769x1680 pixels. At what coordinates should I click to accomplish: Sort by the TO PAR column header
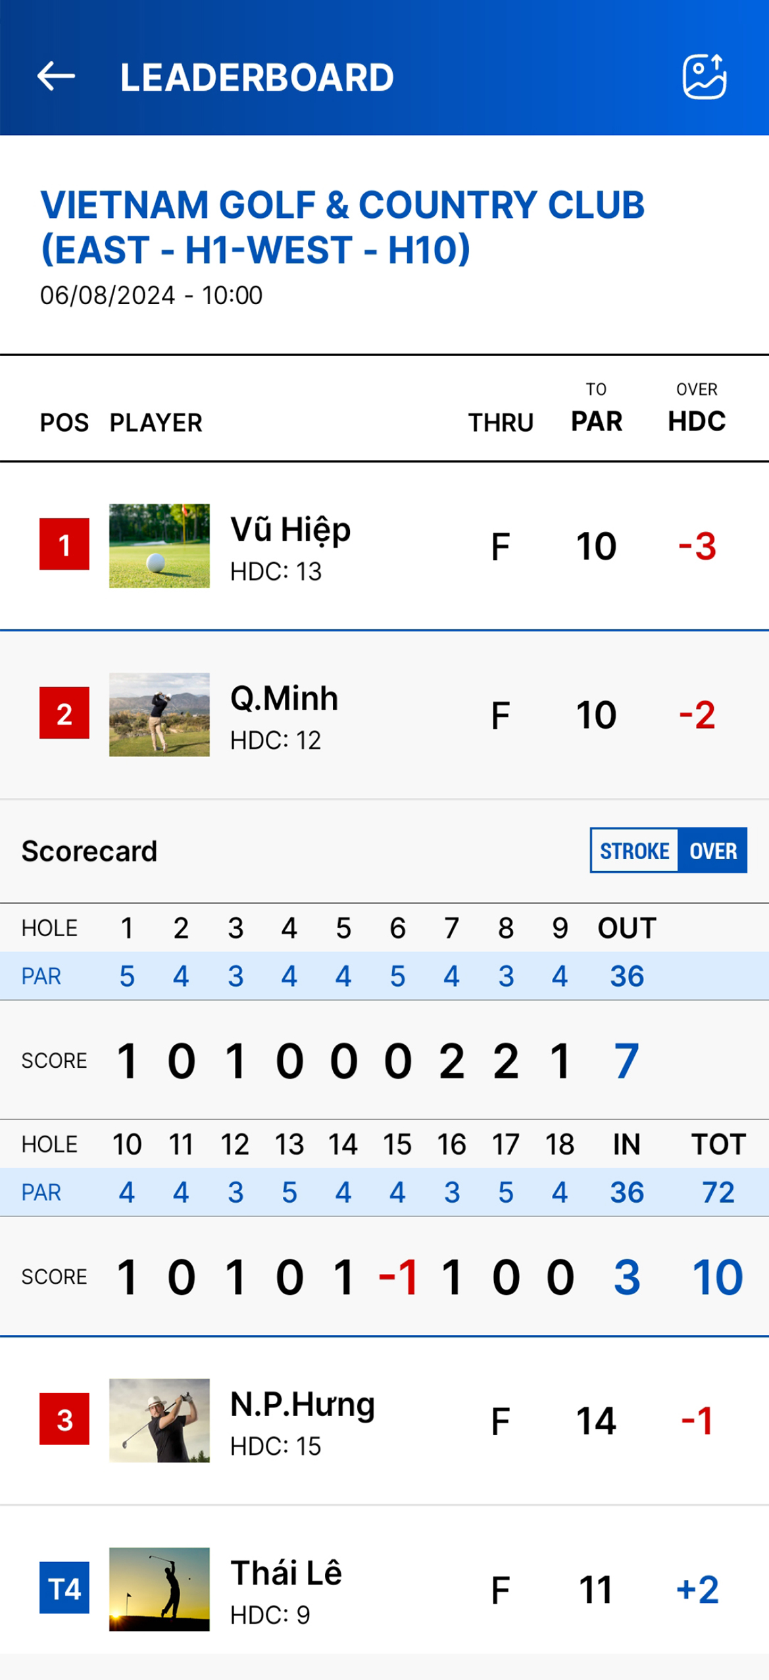[x=597, y=409]
